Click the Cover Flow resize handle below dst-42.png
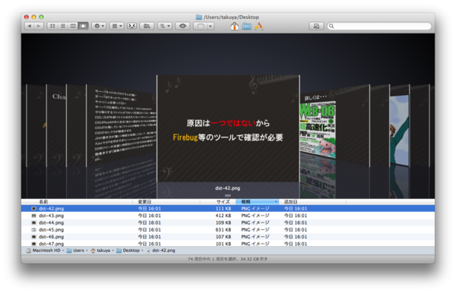This screenshot has height=293, width=456. 228,195
